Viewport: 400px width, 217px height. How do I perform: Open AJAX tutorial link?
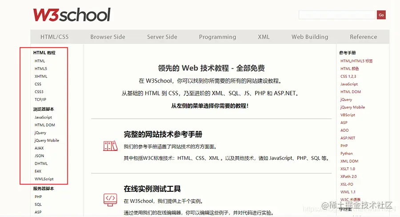39,148
